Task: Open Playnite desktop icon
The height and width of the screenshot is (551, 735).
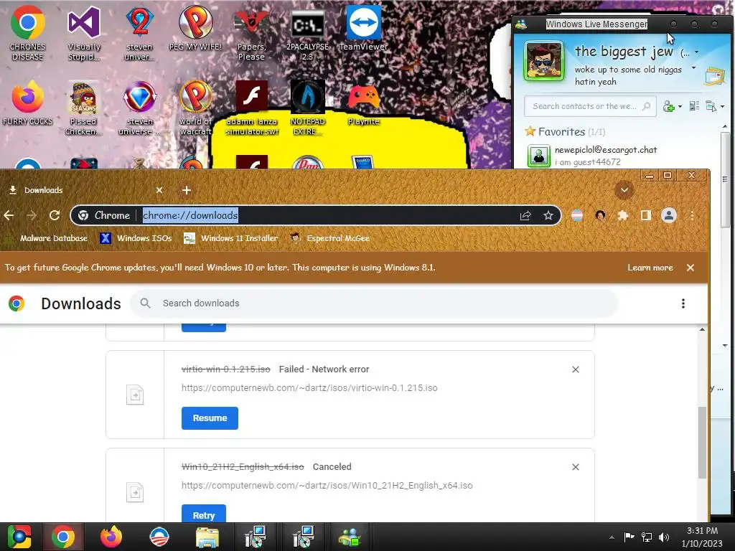Action: pyautogui.click(x=363, y=103)
